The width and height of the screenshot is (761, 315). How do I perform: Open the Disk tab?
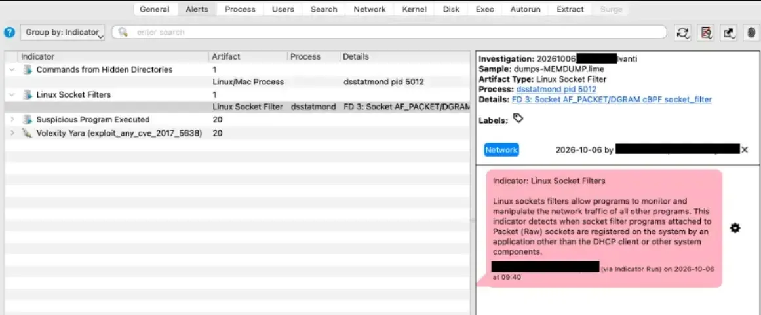[451, 9]
